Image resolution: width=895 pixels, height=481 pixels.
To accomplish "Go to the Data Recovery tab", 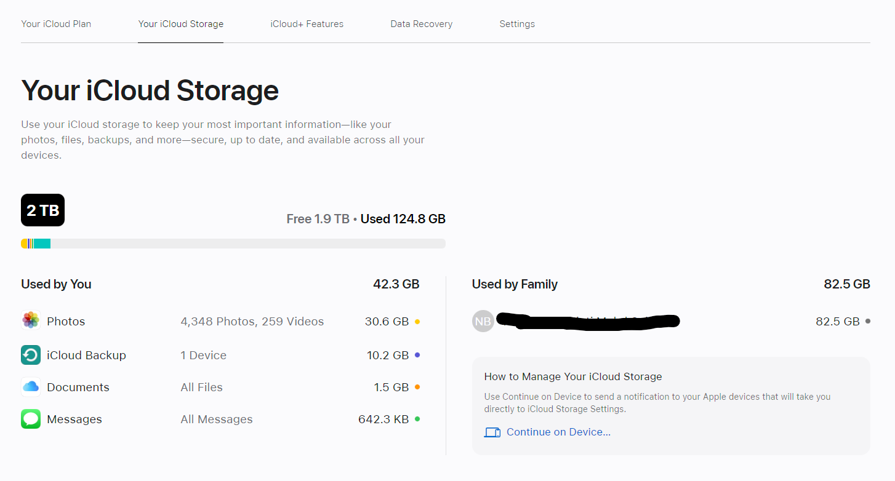I will (x=421, y=24).
